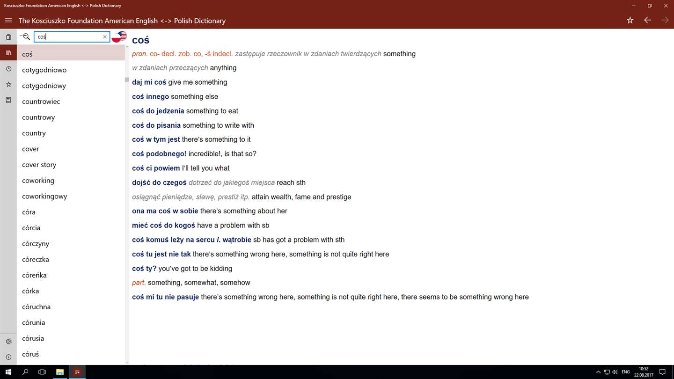Select 'countrowiec' in the word list
This screenshot has width=674, height=379.
click(x=71, y=102)
